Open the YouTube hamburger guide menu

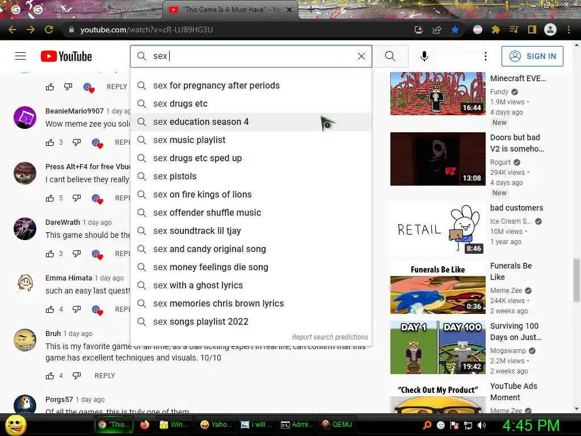[x=20, y=56]
